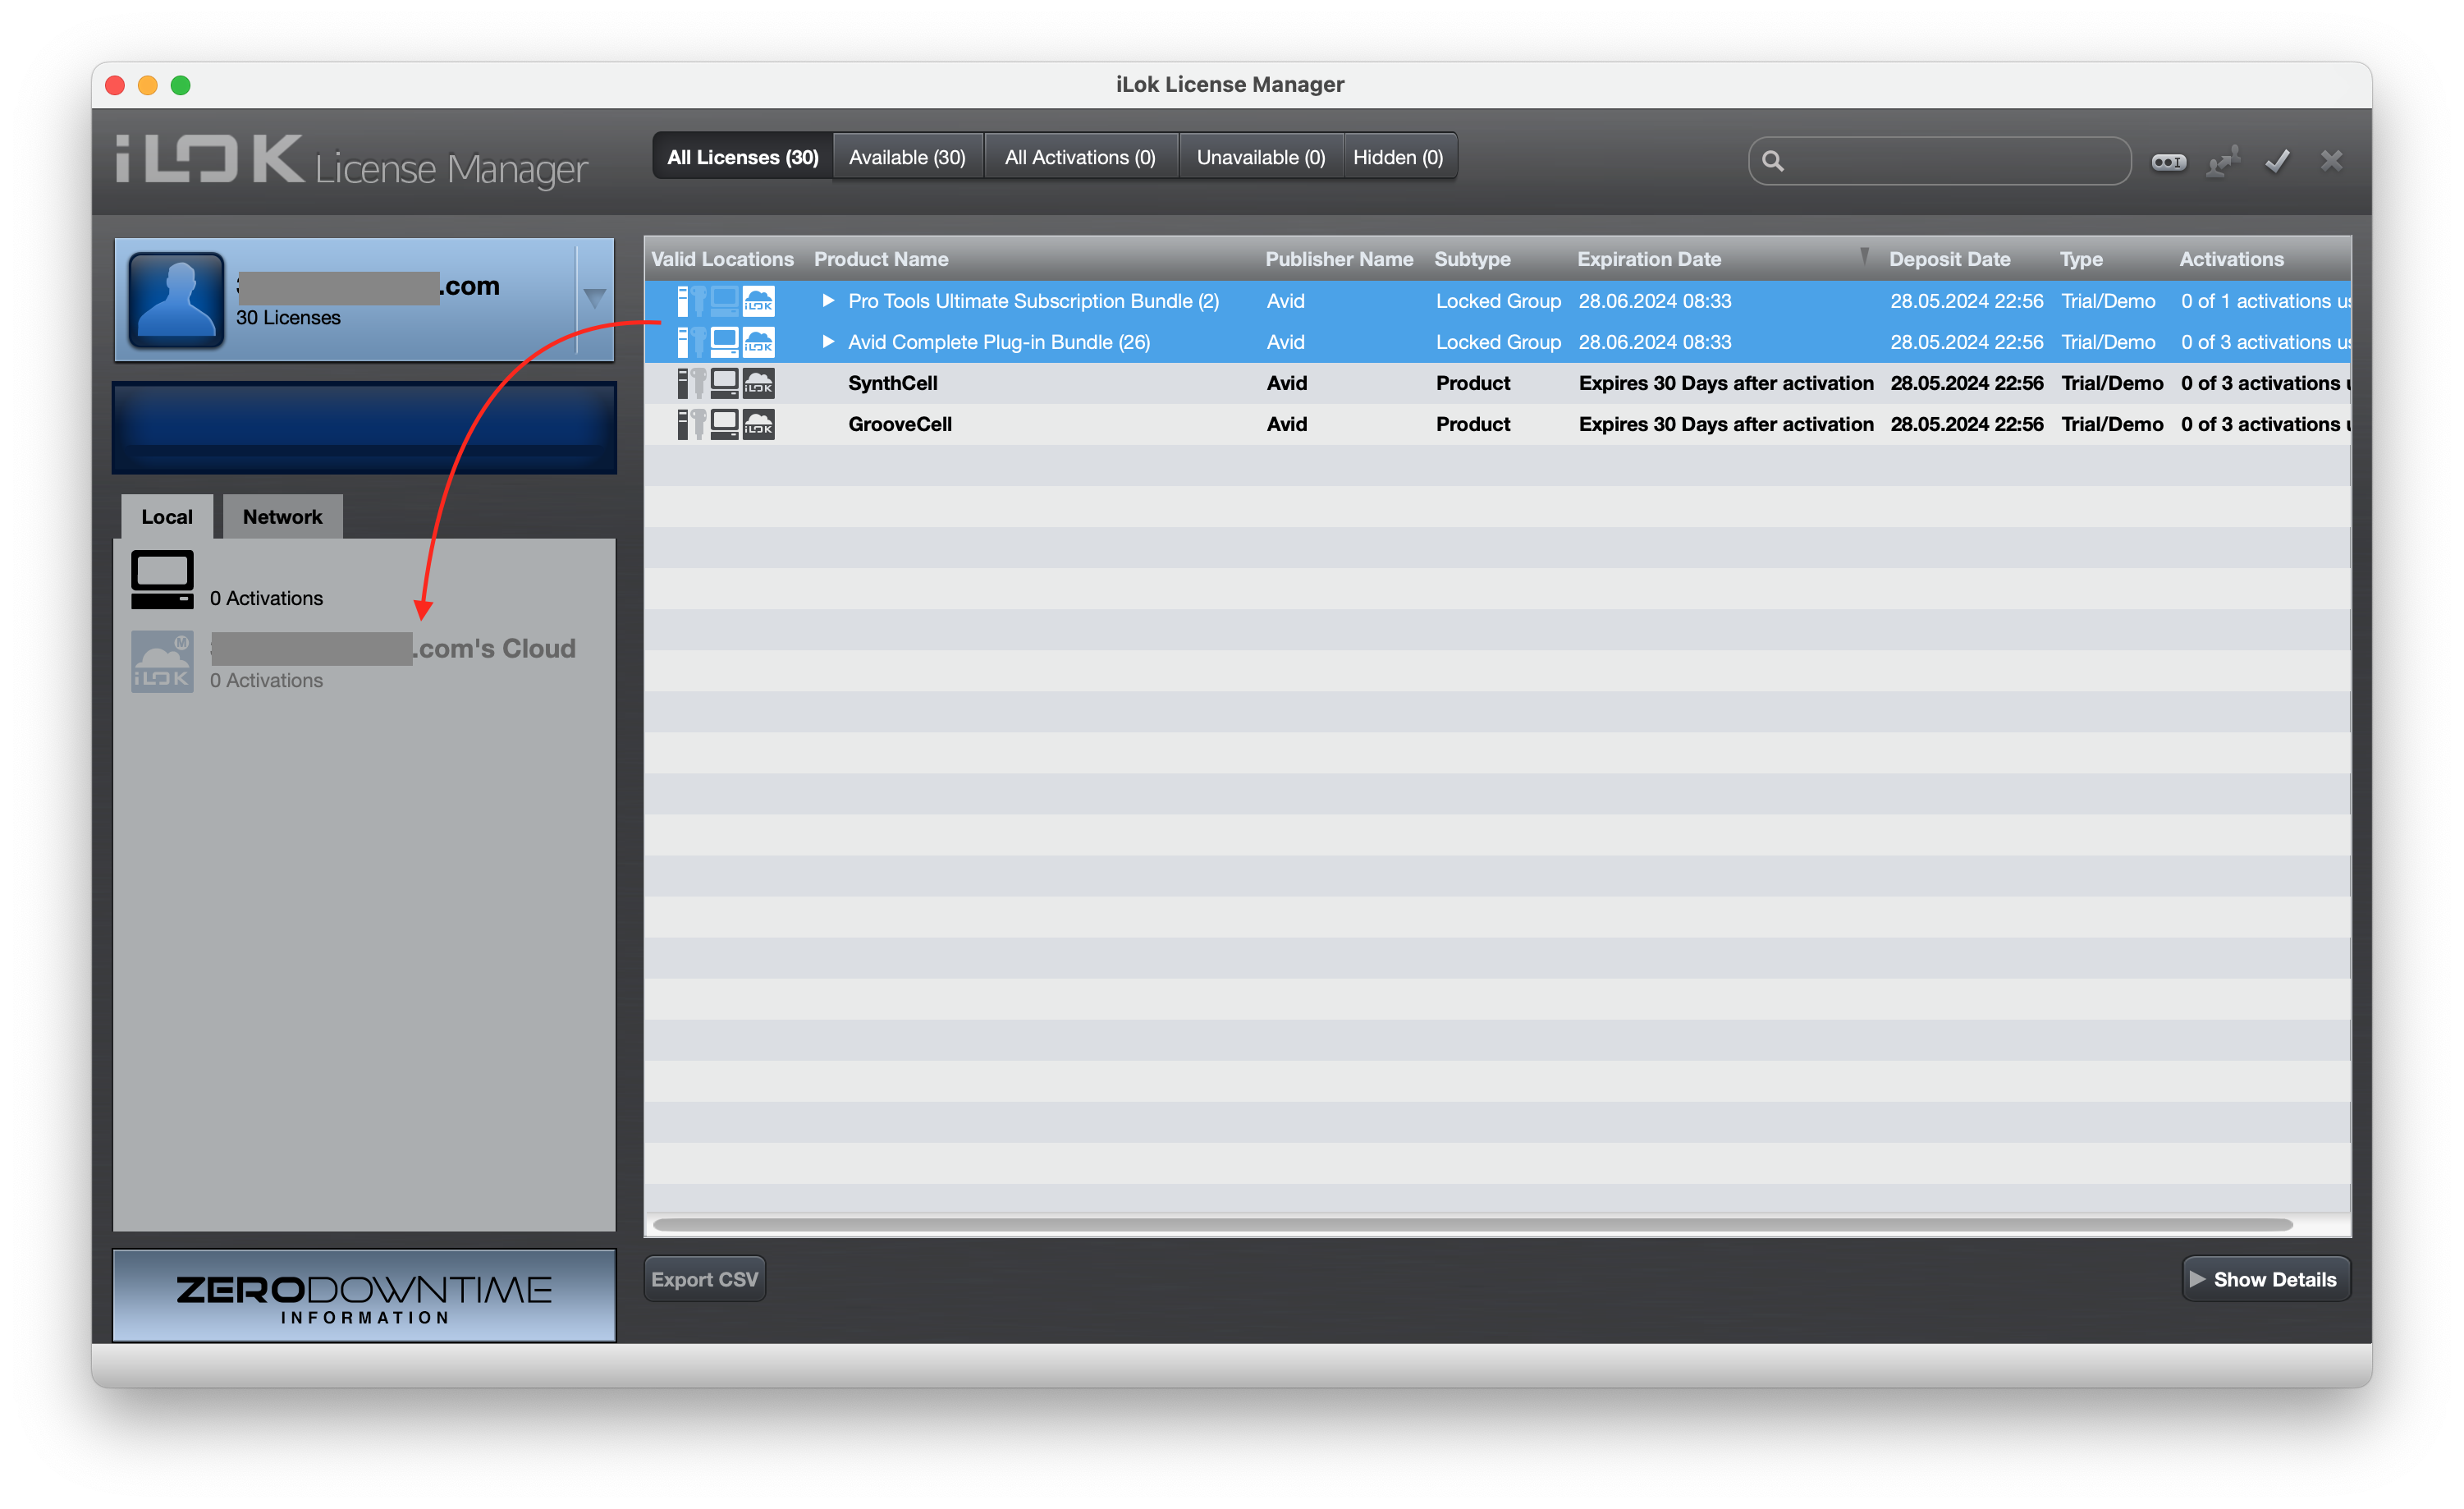This screenshot has height=1509, width=2464.
Task: Open the account dropdown arrow
Action: coord(595,299)
